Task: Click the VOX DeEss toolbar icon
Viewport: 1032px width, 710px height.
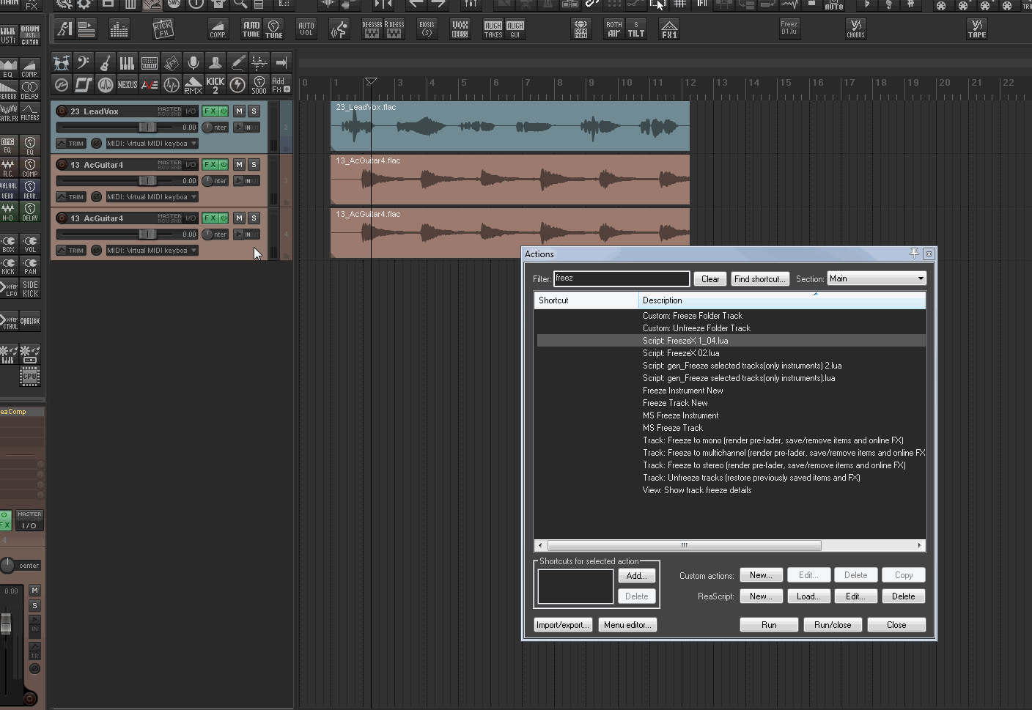Action: click(x=460, y=29)
